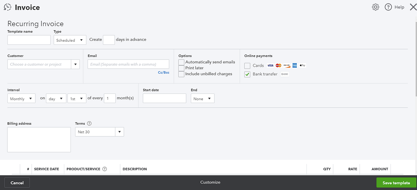Check the Print later option
Image resolution: width=417 pixels, height=190 pixels.
coord(181,68)
